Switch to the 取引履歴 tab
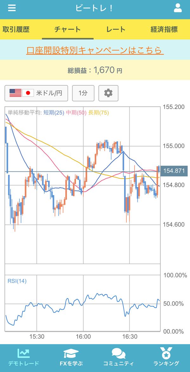This screenshot has width=190, height=372. click(16, 29)
